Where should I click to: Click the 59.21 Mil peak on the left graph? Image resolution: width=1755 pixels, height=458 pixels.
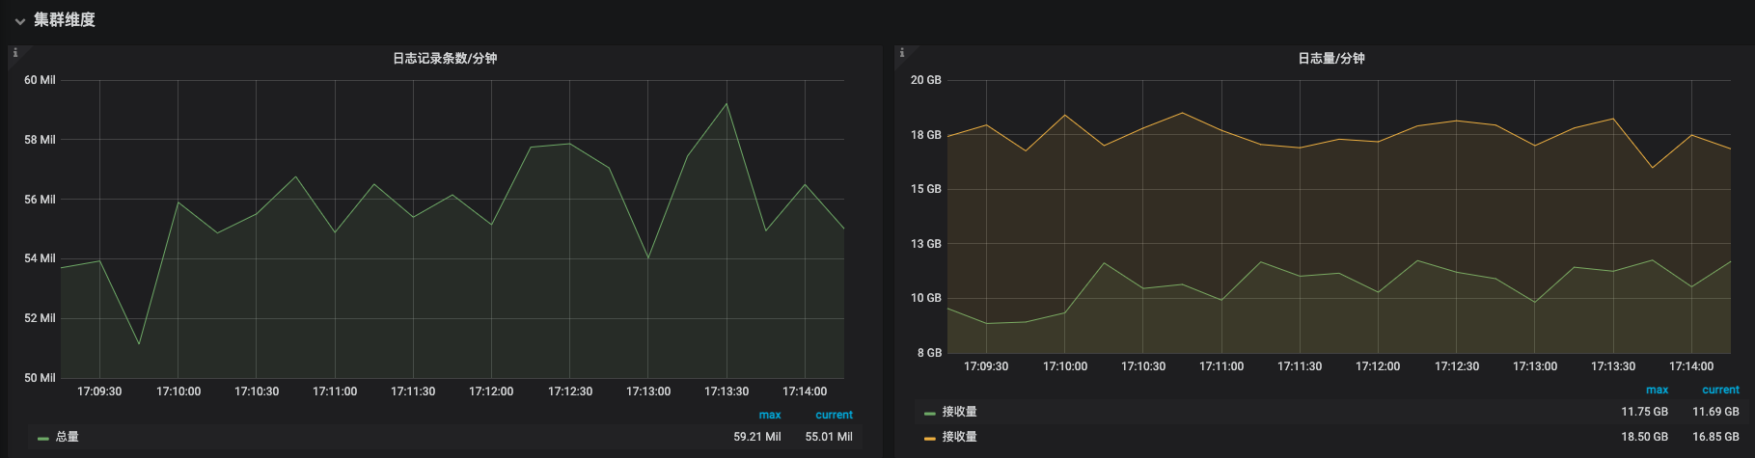click(x=727, y=103)
